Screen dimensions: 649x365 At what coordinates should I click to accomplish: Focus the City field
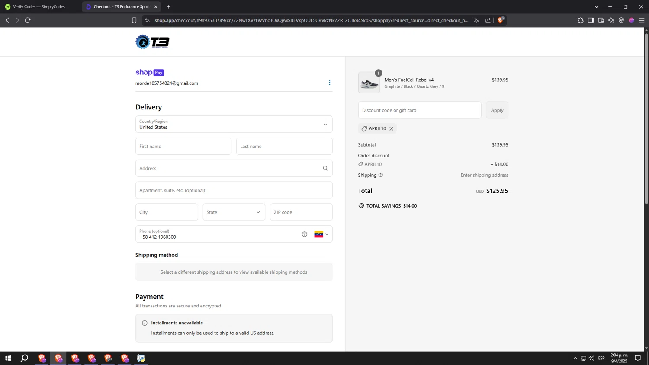[167, 212]
